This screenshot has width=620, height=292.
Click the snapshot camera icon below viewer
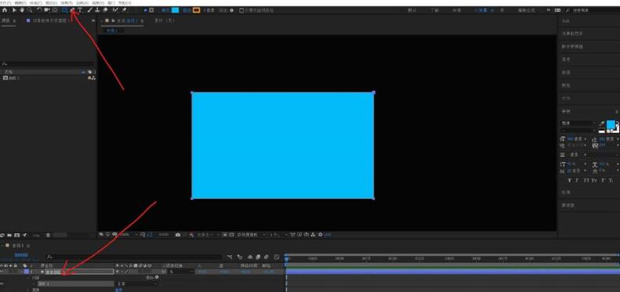[x=178, y=235]
